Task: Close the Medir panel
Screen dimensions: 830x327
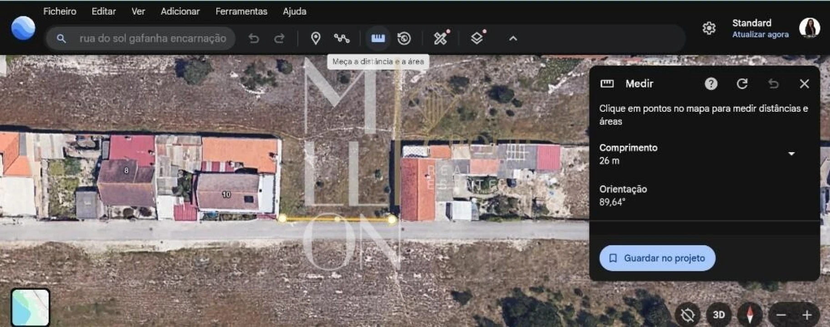Action: coord(804,84)
